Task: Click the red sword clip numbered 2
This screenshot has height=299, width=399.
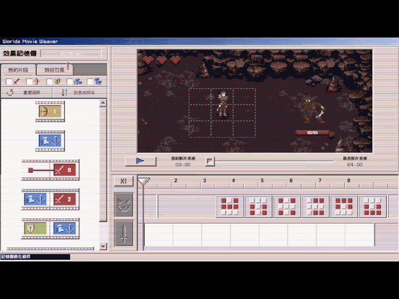Action: [66, 199]
